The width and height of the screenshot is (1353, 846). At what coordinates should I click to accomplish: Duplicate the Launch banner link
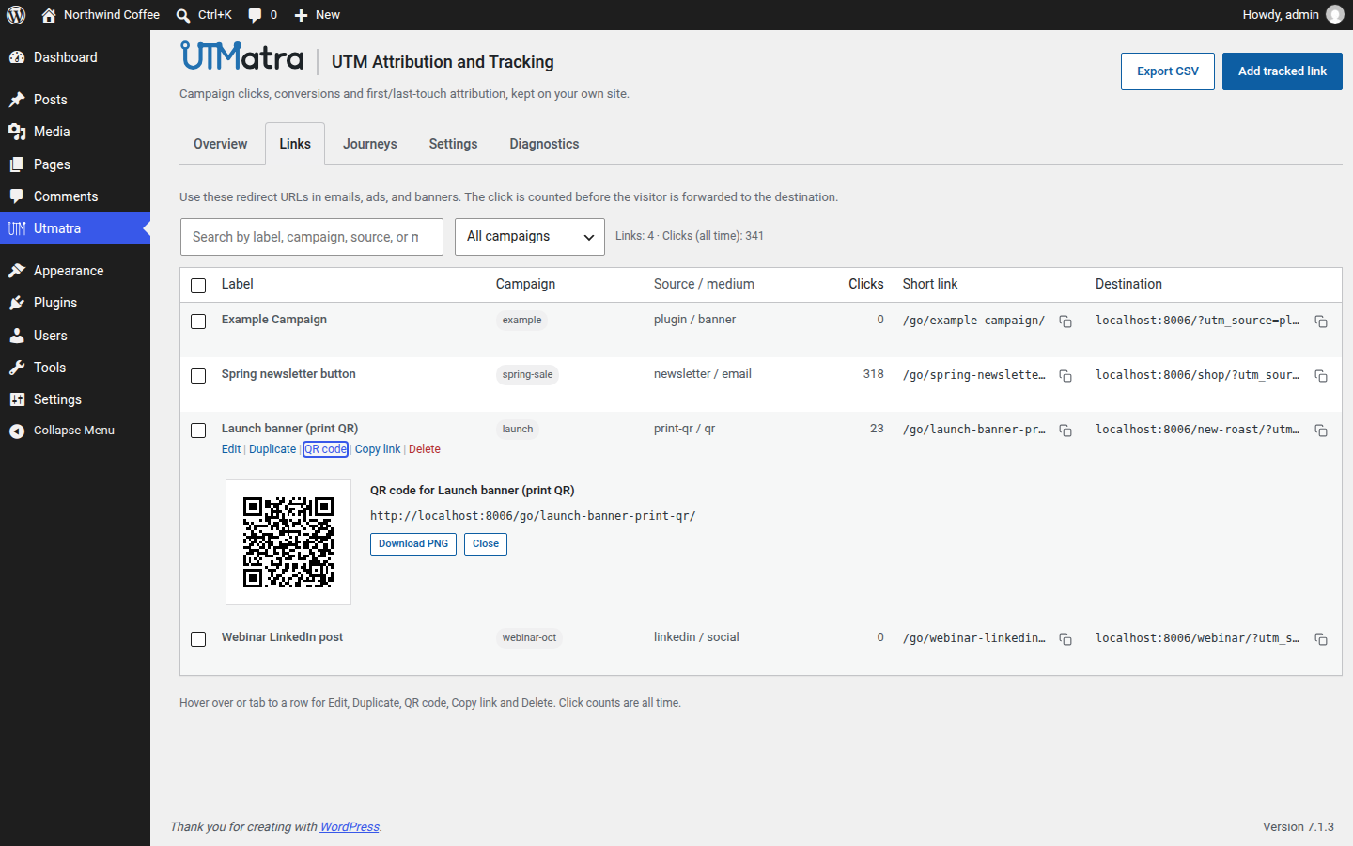272,449
